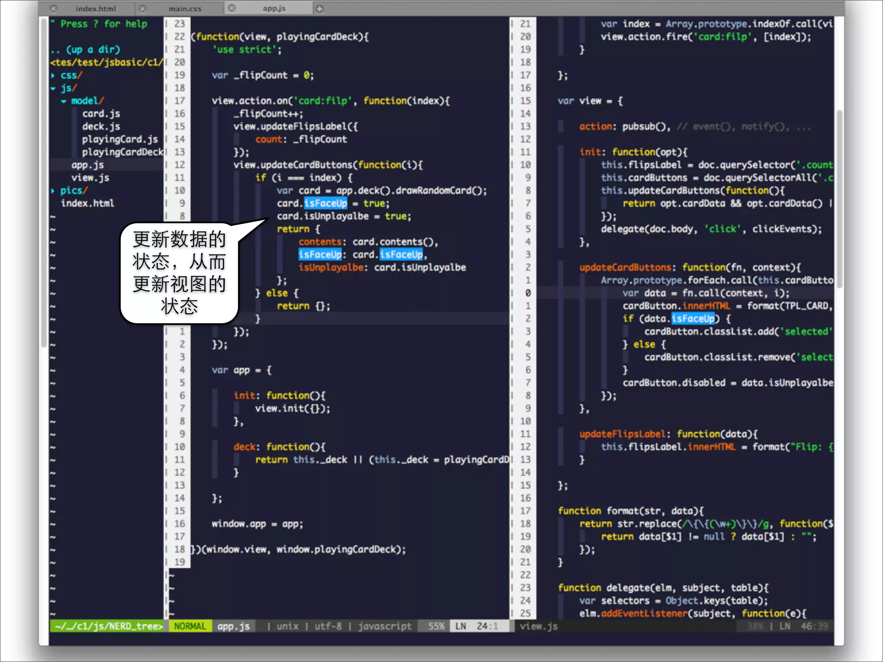Screen dimensions: 883x662
Task: Collapse the js/ folder arrow
Action: [53, 88]
